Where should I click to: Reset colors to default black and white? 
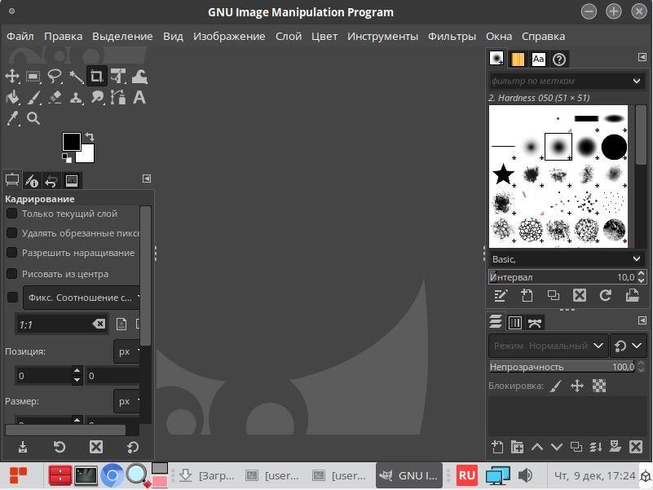(67, 158)
